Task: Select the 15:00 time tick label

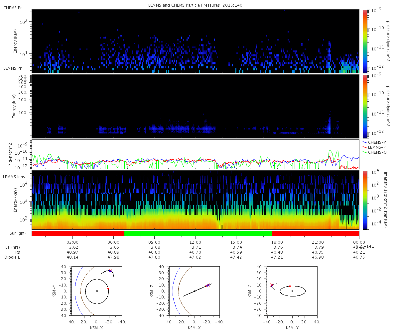Action: click(x=236, y=242)
